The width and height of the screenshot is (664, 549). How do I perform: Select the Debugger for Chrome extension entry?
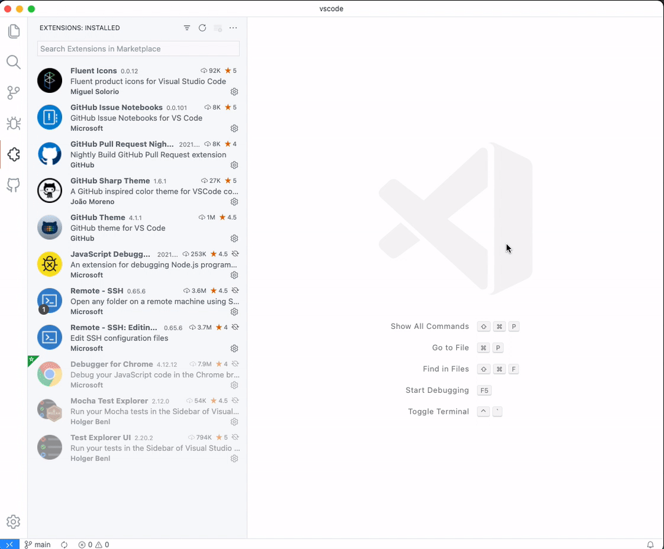click(135, 374)
